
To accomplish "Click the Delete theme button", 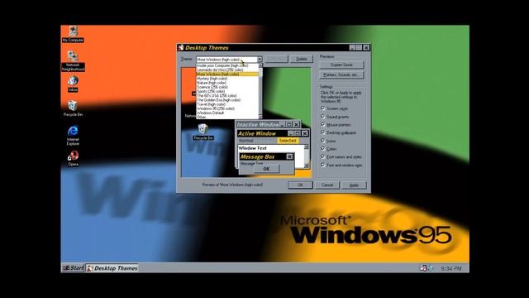I will pos(302,59).
